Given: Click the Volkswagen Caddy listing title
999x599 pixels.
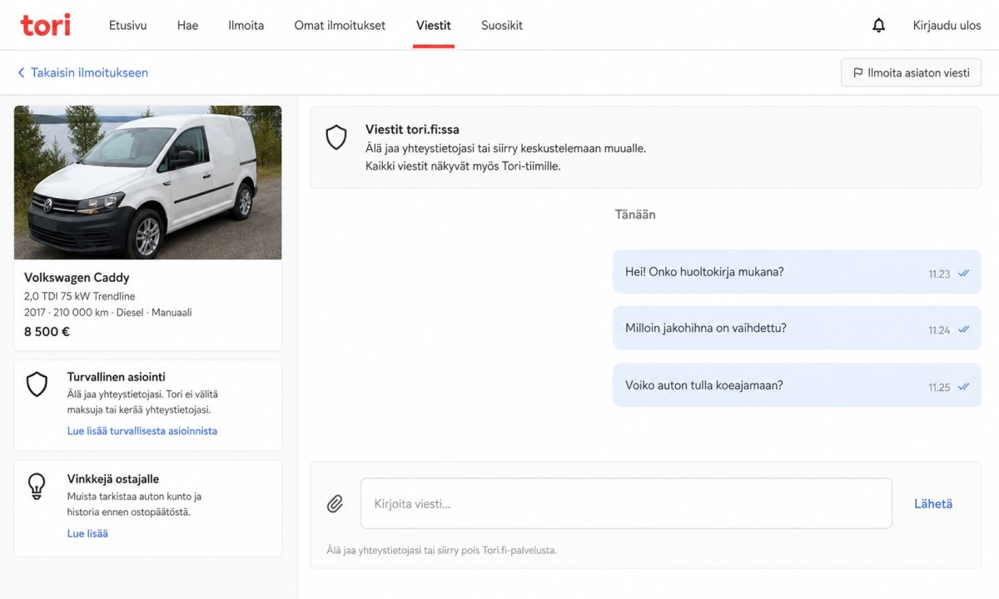Looking at the screenshot, I should point(77,278).
